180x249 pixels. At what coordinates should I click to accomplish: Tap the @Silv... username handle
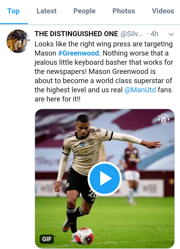[x=132, y=34]
